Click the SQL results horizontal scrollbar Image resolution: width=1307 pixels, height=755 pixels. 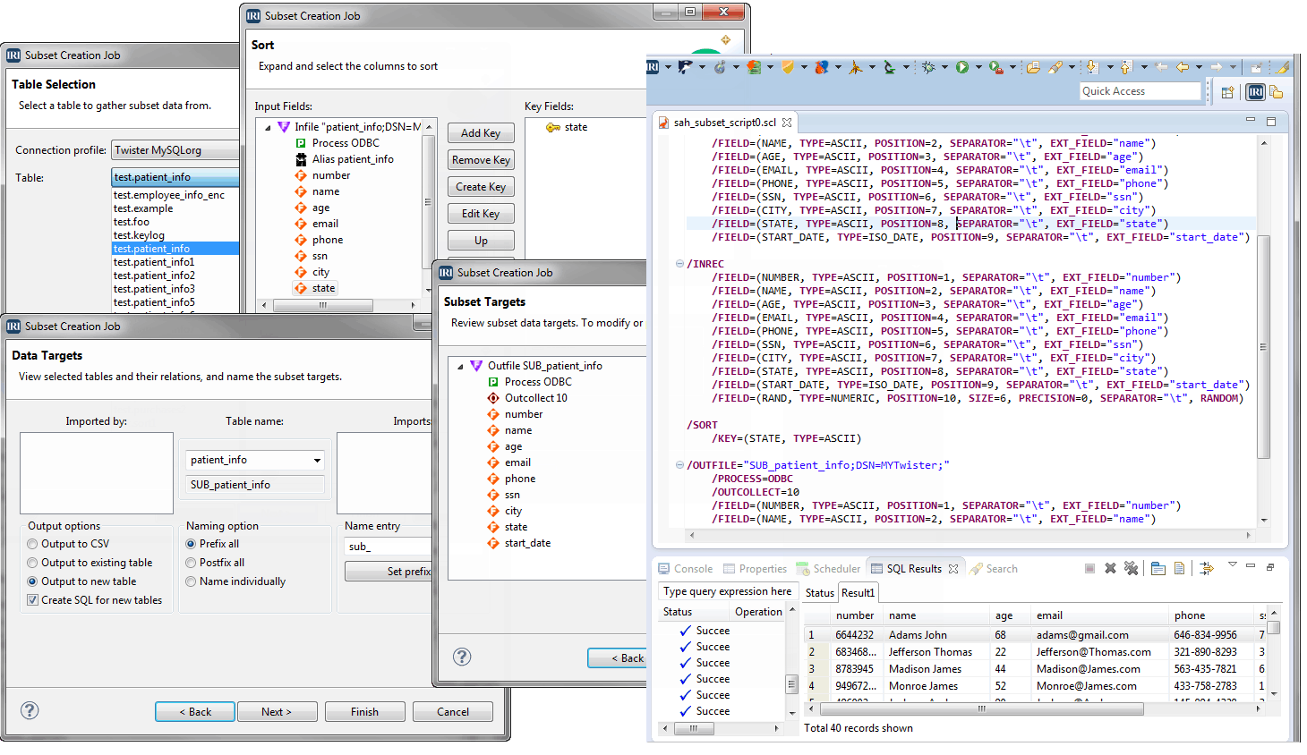(x=980, y=708)
